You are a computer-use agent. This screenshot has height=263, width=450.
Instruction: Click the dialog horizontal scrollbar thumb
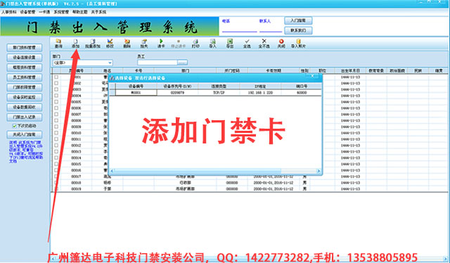point(198,171)
